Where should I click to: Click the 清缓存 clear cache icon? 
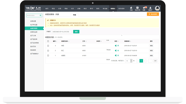(x=150, y=9)
